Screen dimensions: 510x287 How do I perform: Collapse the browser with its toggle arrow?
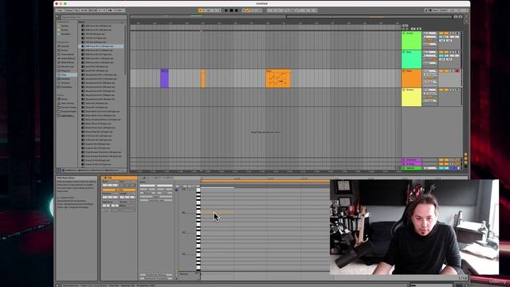[x=57, y=17]
